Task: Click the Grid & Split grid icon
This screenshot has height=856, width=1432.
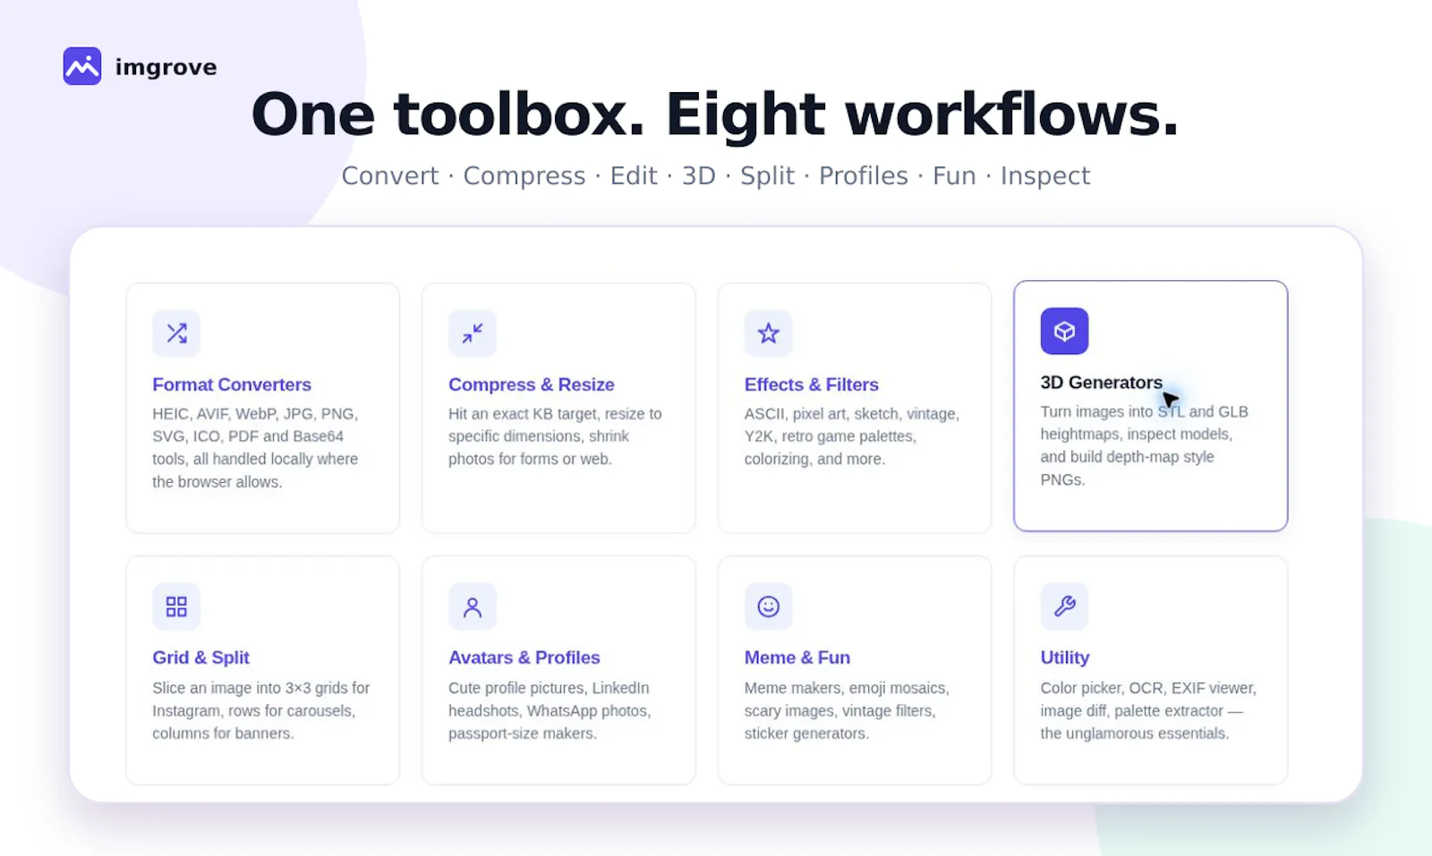Action: (176, 606)
